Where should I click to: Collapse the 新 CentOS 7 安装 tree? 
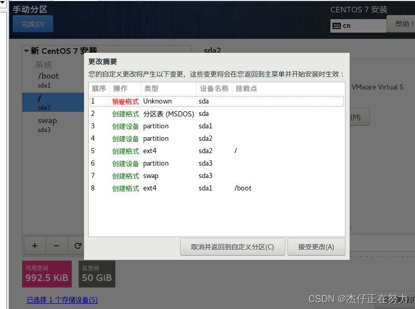26,51
